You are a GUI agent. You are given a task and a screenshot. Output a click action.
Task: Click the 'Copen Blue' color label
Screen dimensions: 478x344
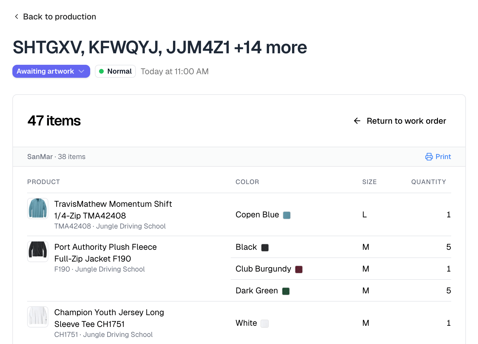coord(257,215)
